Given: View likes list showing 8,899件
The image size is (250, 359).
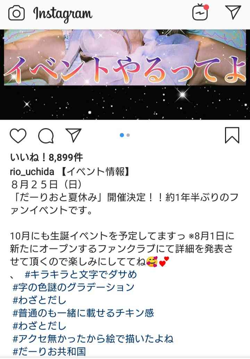Looking at the screenshot, I should tap(47, 157).
